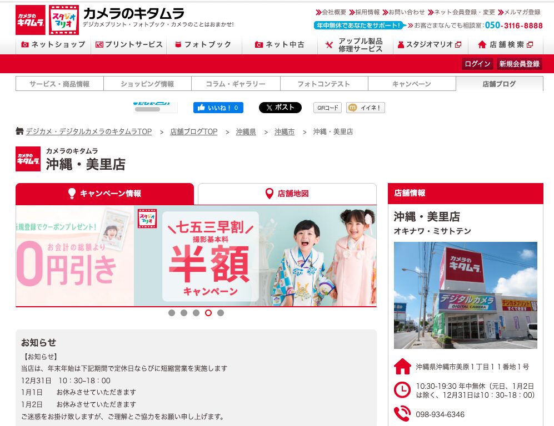Click the Facebook いいね! button
Image resolution: width=554 pixels, height=426 pixels.
click(218, 108)
